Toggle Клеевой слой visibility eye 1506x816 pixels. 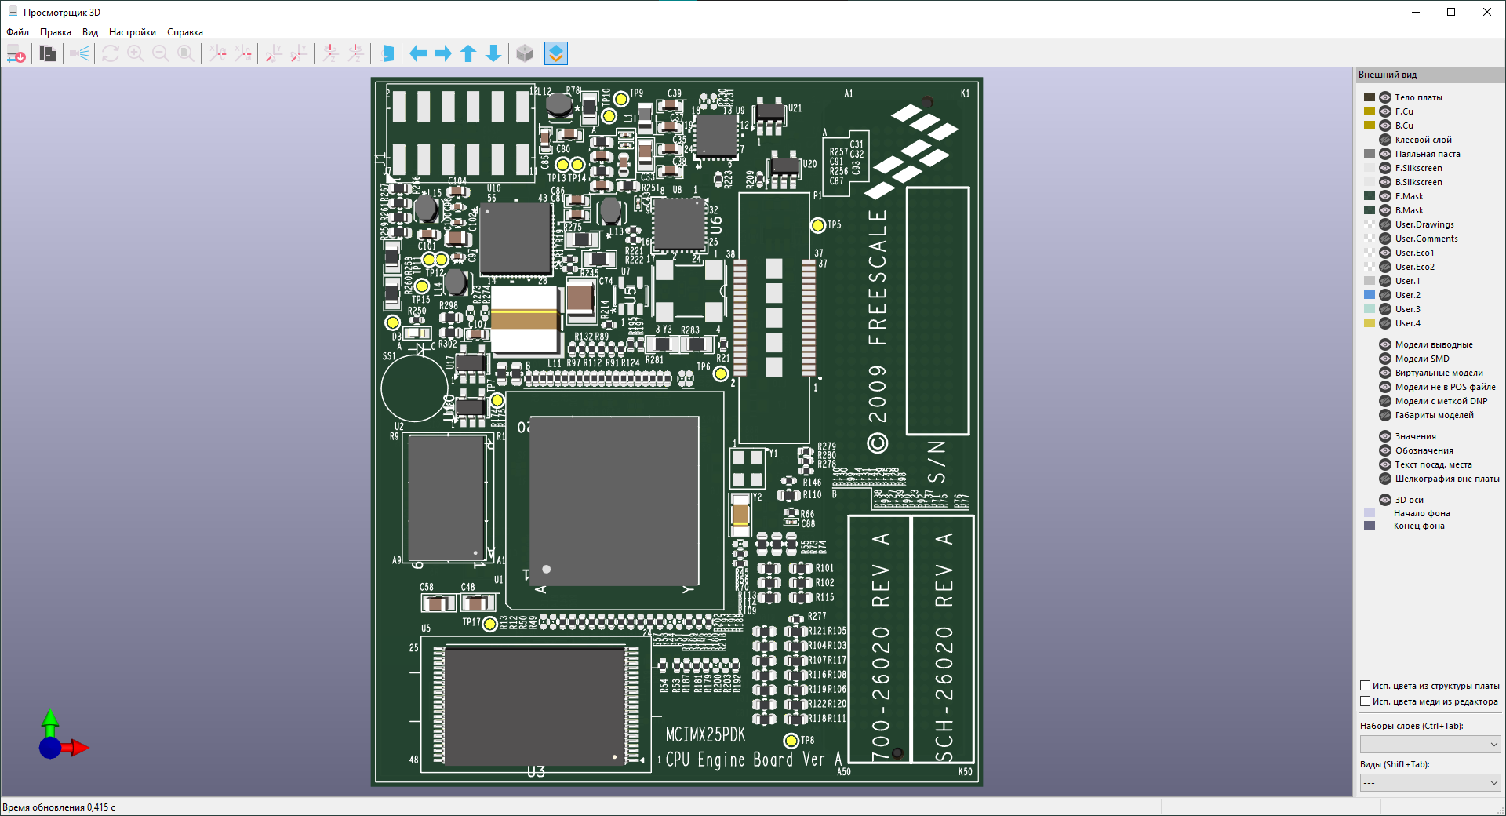[1385, 140]
